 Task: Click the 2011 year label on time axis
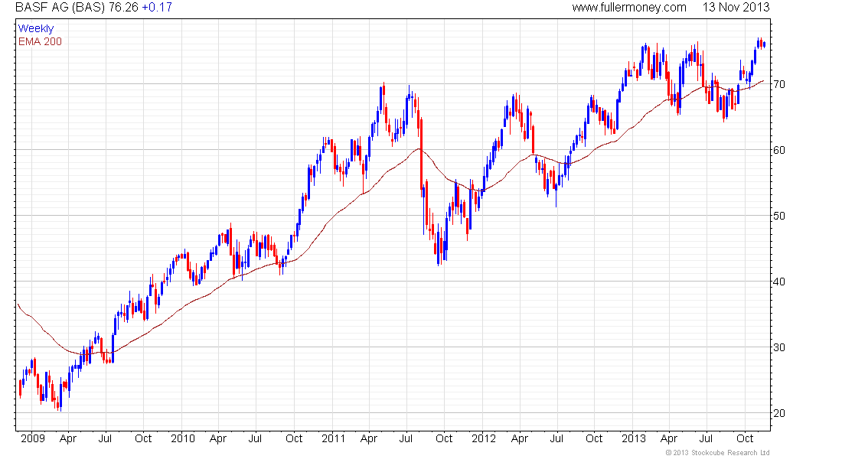click(333, 438)
